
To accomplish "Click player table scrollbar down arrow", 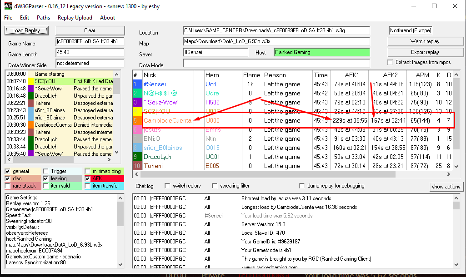I will (456, 167).
